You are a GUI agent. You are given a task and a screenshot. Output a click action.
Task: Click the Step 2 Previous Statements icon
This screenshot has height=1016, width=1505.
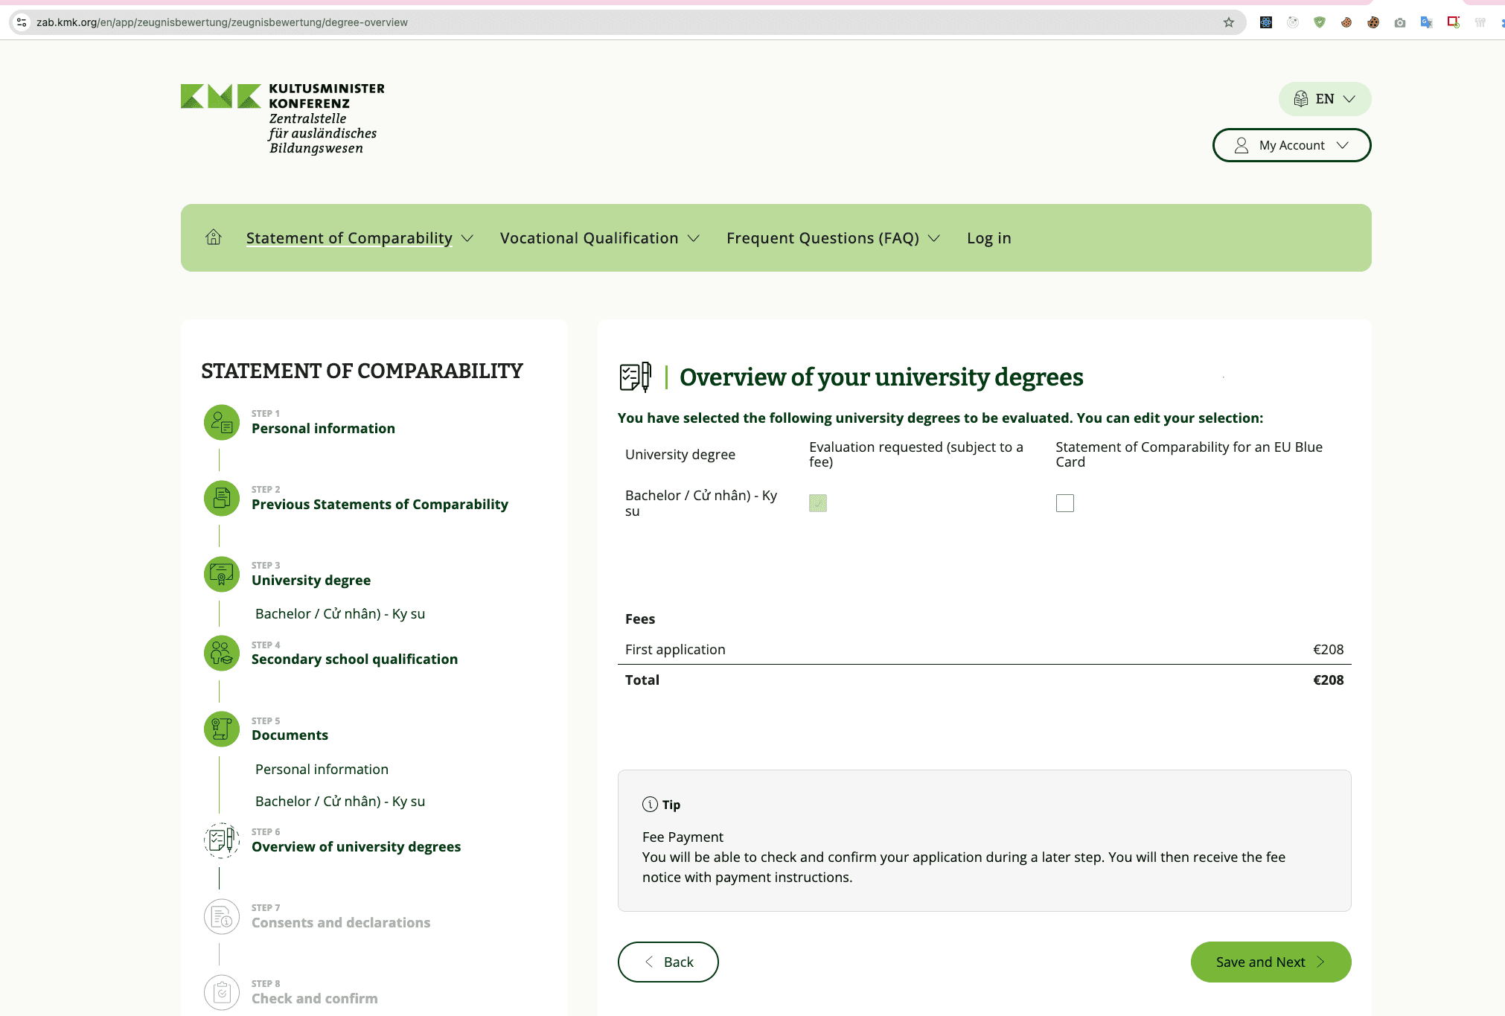click(222, 499)
